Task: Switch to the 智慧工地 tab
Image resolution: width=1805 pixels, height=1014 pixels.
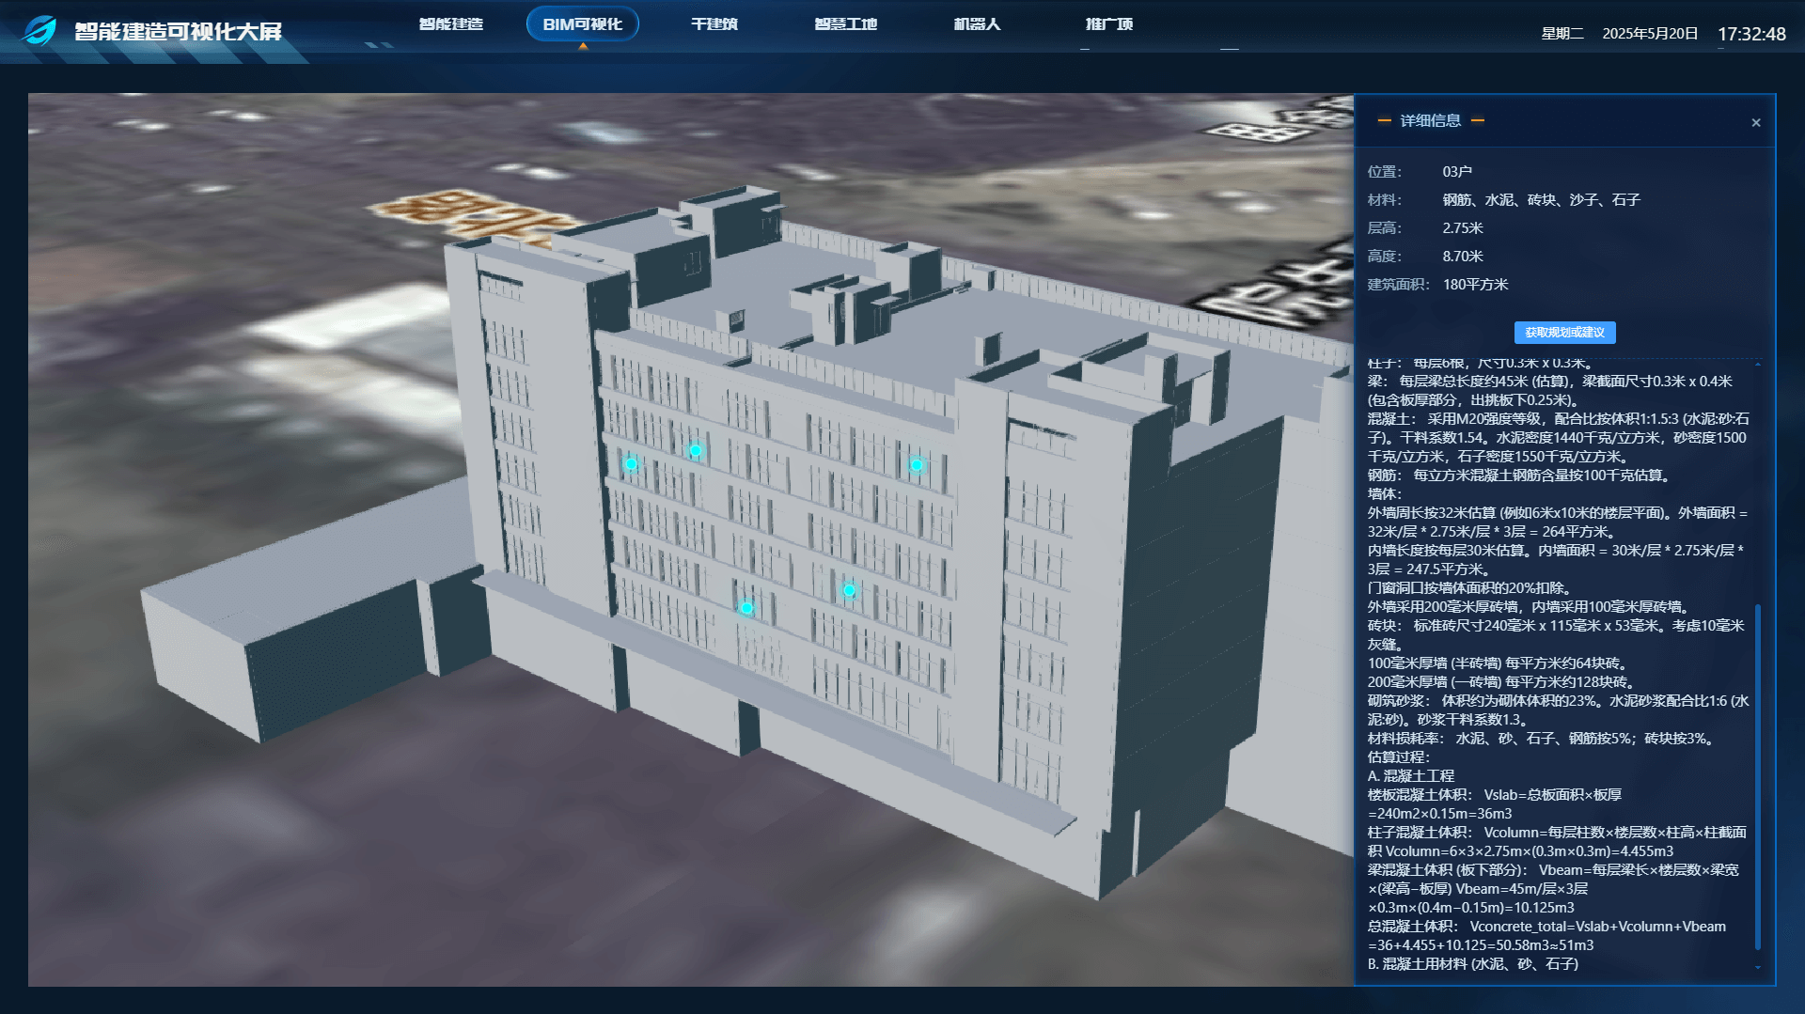Action: pos(845,24)
